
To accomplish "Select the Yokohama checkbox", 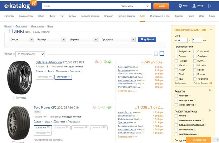I will click(195, 79).
